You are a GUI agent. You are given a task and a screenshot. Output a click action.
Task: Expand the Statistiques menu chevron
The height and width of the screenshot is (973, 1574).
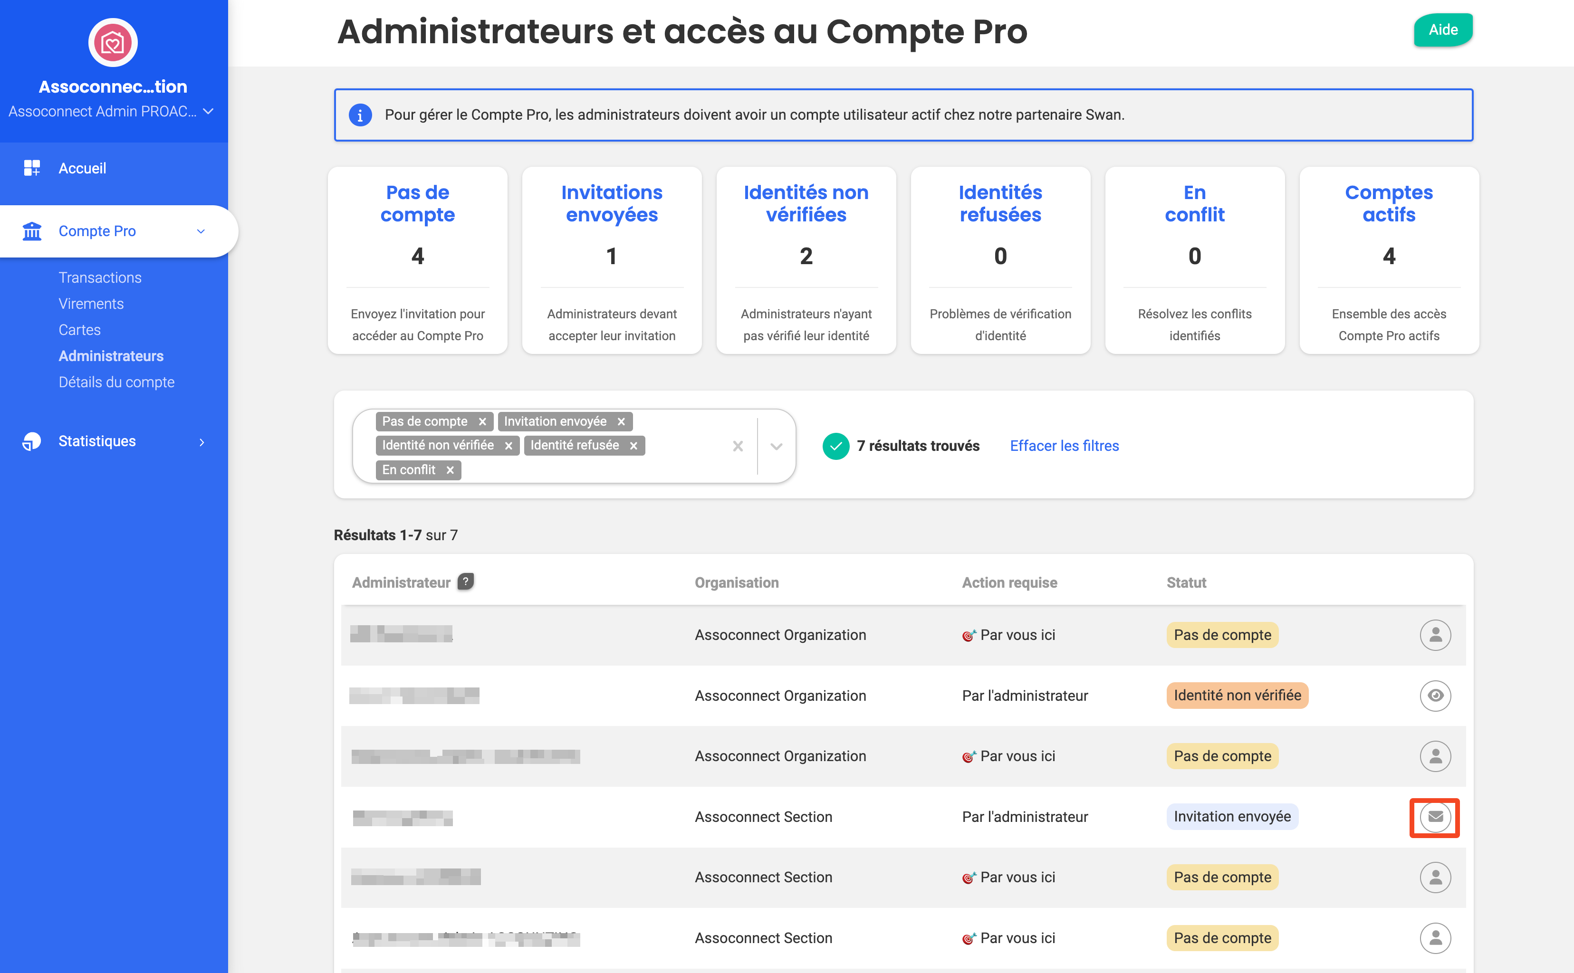pyautogui.click(x=202, y=441)
